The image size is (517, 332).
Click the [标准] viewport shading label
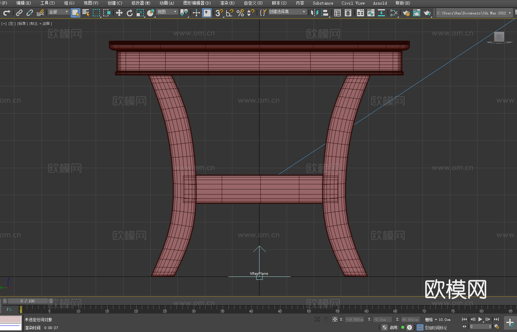pos(23,24)
